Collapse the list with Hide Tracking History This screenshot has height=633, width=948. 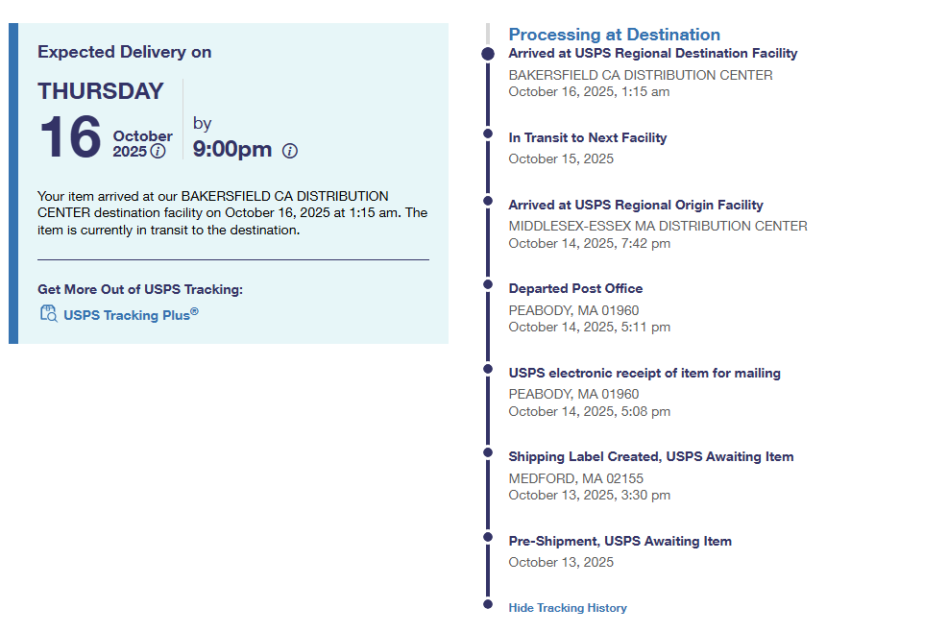click(568, 607)
